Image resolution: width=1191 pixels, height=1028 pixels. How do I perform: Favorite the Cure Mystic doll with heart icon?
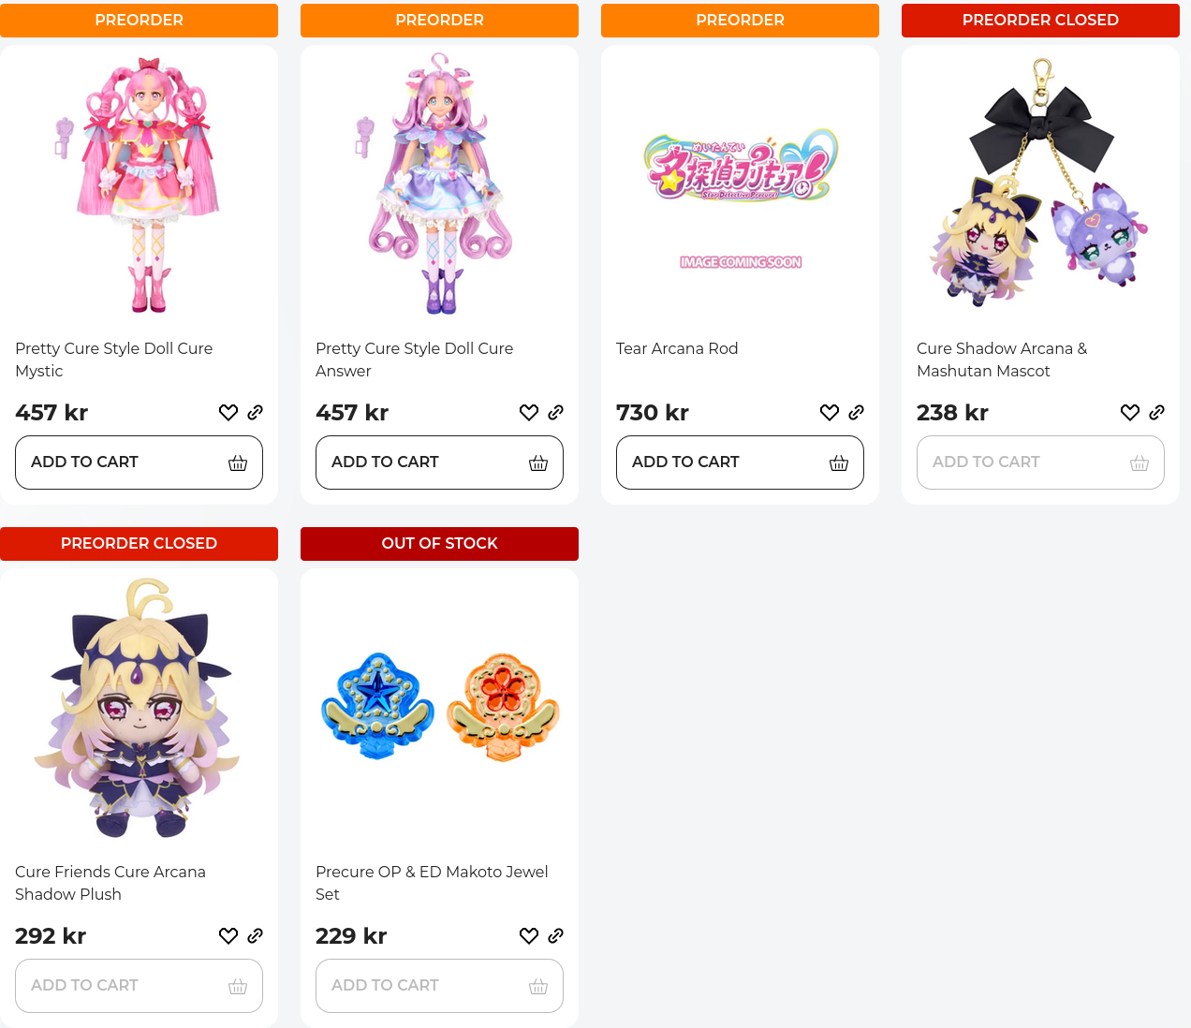tap(228, 413)
